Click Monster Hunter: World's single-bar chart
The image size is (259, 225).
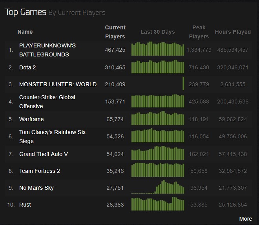click(x=183, y=83)
